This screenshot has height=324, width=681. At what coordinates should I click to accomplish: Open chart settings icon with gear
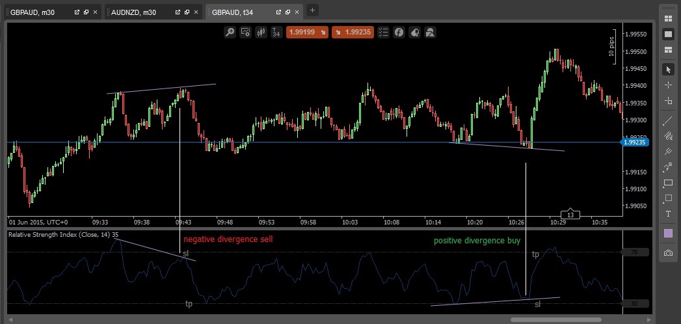245,32
